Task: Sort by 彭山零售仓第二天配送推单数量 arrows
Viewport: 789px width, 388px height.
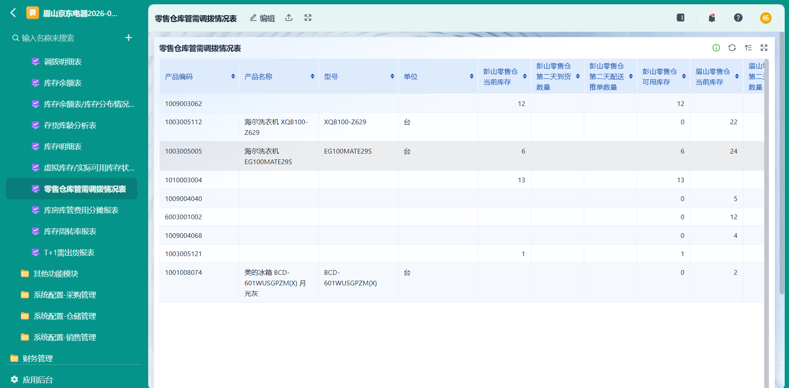Action: (x=631, y=76)
